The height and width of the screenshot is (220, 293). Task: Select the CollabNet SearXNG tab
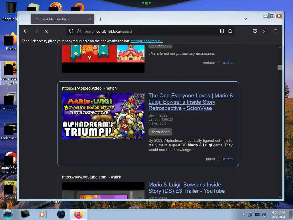(x=62, y=19)
